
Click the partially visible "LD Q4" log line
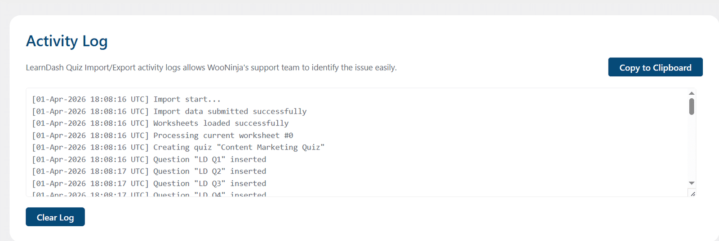(x=149, y=194)
